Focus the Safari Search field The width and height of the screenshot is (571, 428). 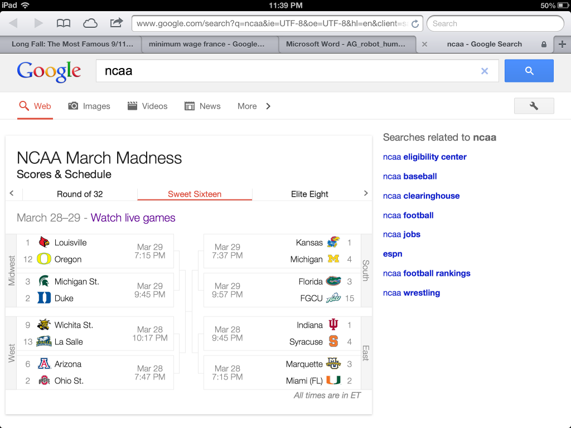(x=495, y=23)
